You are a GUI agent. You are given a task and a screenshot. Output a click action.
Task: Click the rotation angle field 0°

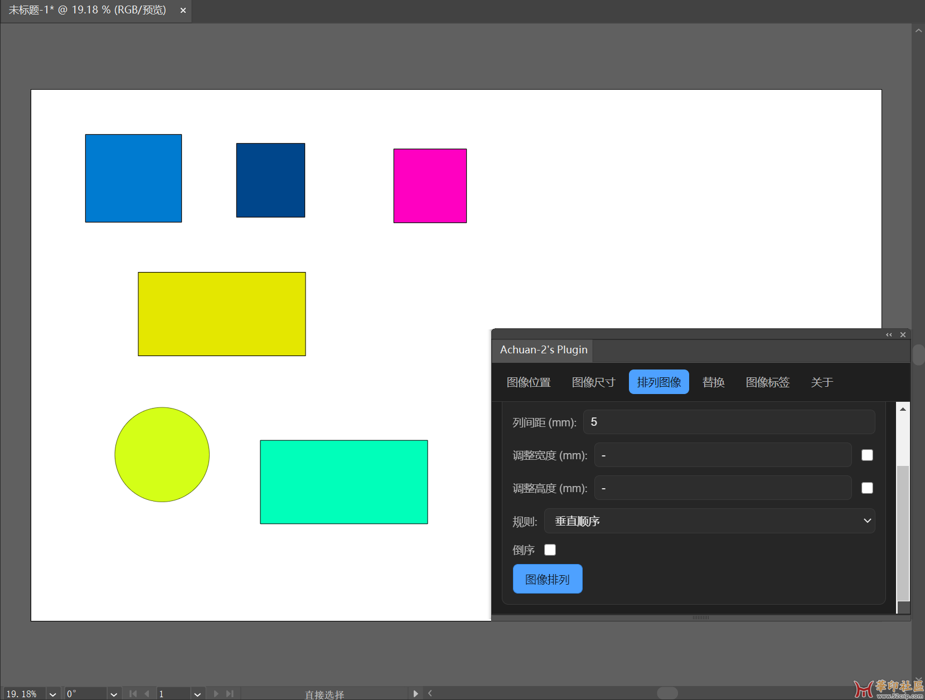pyautogui.click(x=85, y=694)
